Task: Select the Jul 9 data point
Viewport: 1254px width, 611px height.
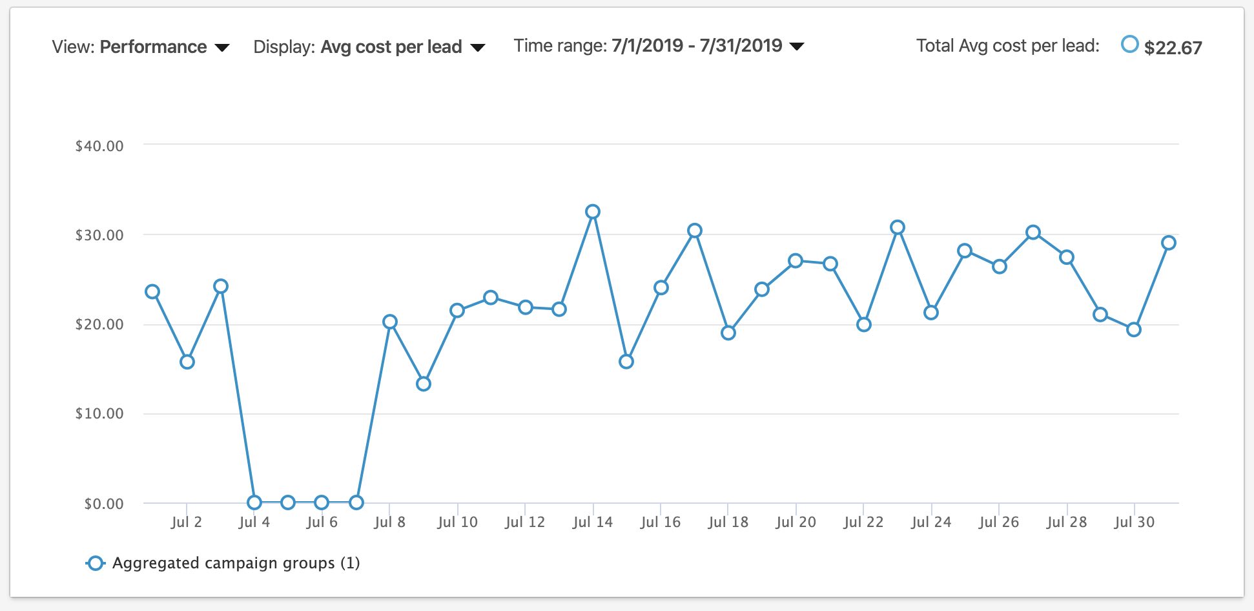Action: [x=424, y=384]
